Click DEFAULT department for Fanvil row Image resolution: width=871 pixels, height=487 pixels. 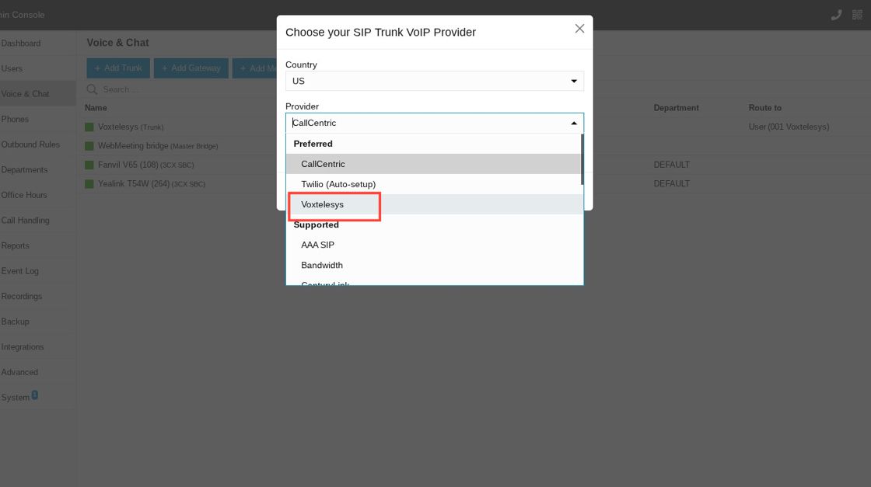[x=672, y=165]
